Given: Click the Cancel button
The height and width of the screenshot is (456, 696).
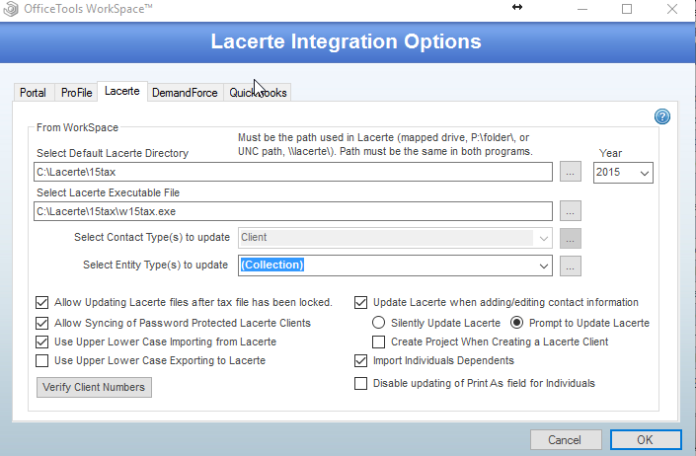Looking at the screenshot, I should click(566, 439).
